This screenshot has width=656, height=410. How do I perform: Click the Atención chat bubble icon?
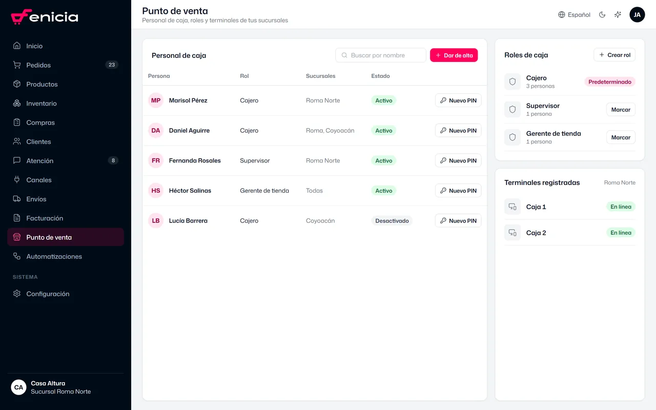(x=17, y=160)
